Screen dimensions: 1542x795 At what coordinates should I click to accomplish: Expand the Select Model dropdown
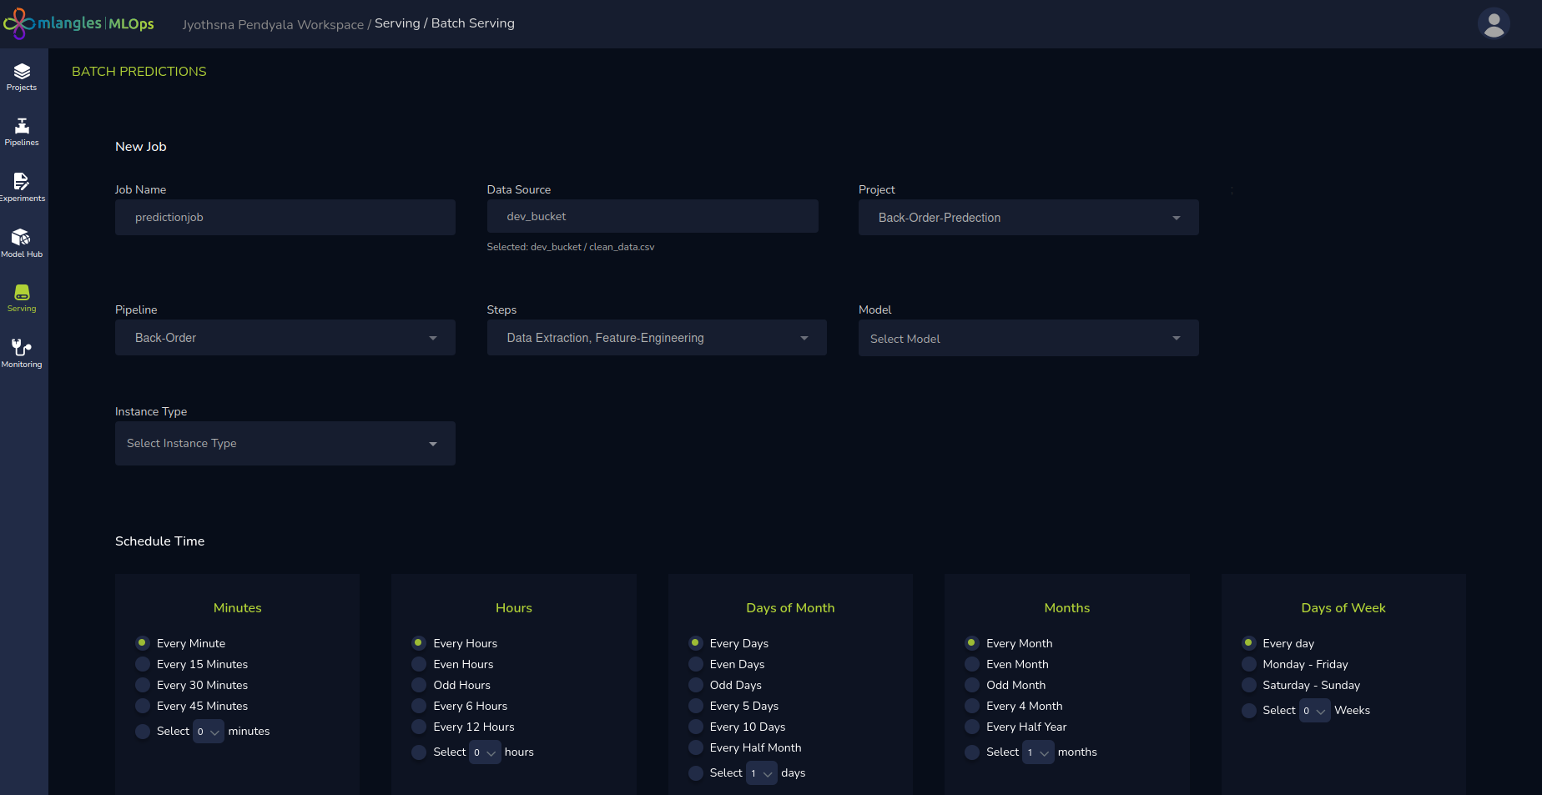point(1028,339)
